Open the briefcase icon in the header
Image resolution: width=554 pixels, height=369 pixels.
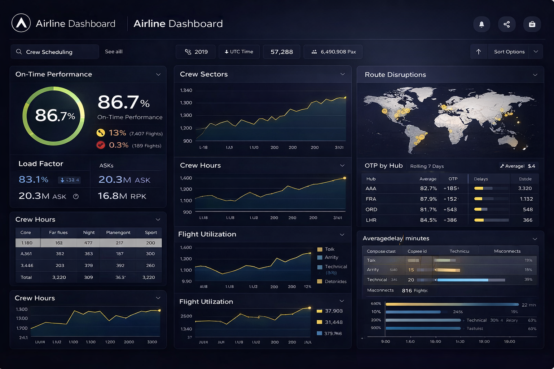click(x=532, y=24)
